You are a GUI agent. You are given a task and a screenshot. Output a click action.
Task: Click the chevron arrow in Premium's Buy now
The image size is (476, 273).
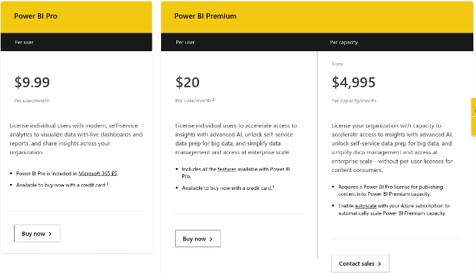point(210,239)
